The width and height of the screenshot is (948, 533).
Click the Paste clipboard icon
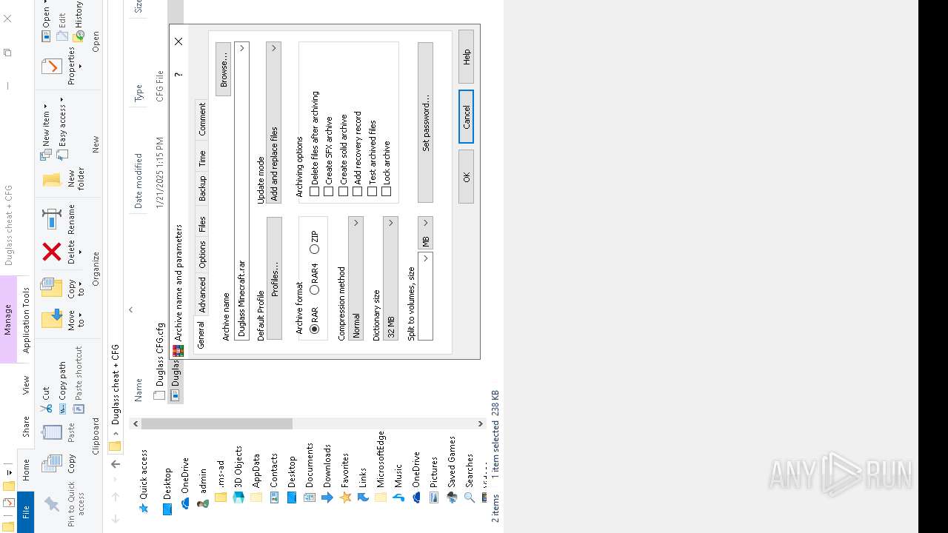tap(52, 432)
